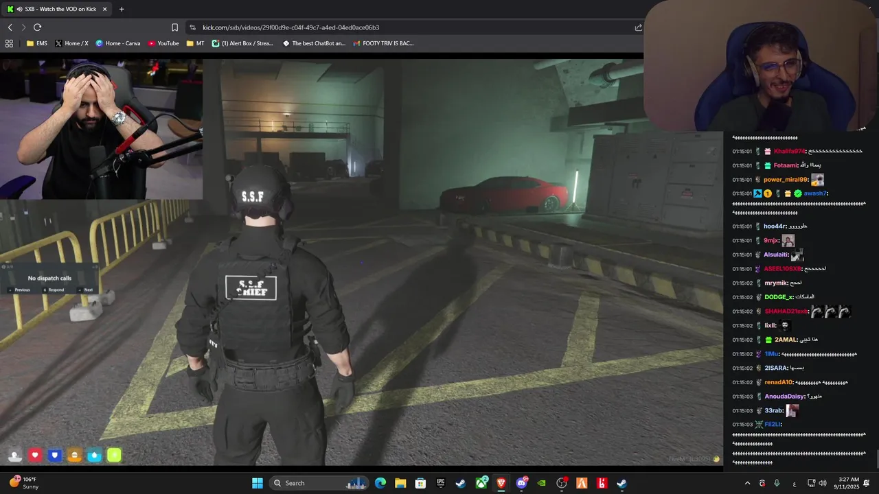Click chat username mrymik
The image size is (879, 494).
(x=775, y=283)
